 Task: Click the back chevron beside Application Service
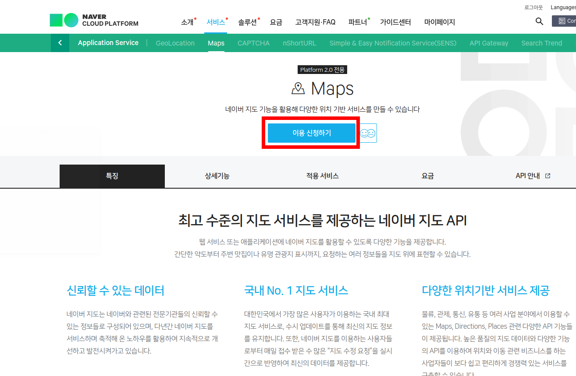[60, 43]
